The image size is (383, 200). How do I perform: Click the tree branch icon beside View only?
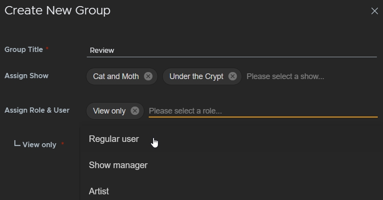[17, 143]
